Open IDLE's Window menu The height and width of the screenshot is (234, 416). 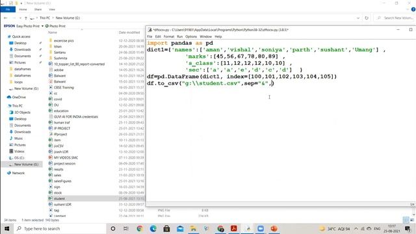pyautogui.click(x=205, y=36)
